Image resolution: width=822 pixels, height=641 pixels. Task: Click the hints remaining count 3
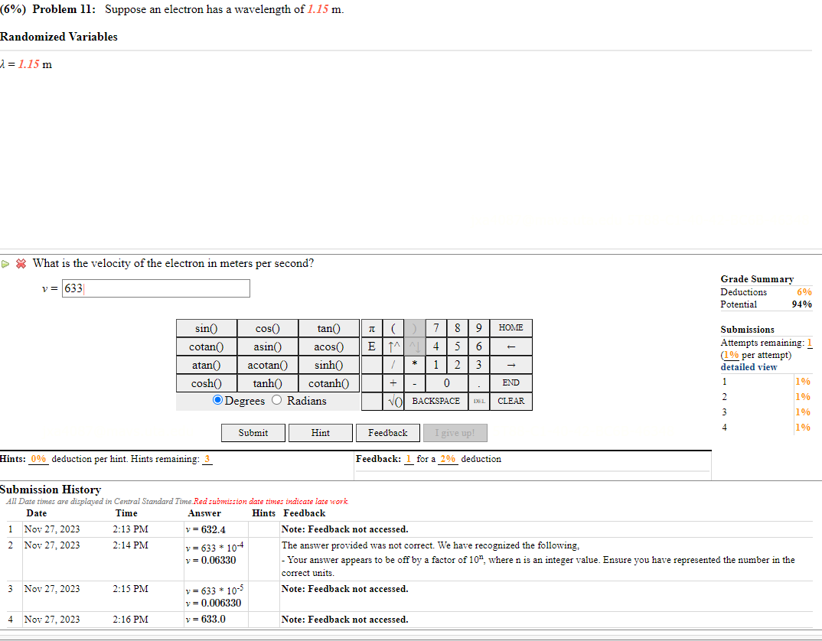(207, 459)
